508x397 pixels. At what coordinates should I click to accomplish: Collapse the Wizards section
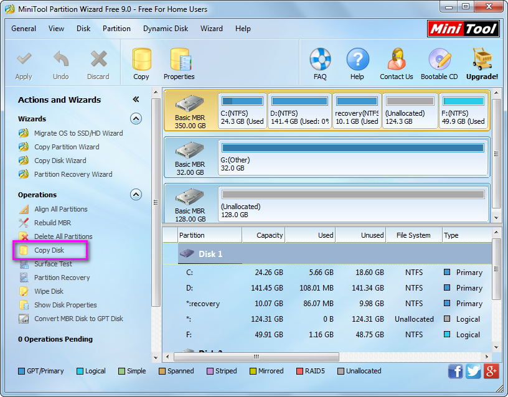pos(136,119)
